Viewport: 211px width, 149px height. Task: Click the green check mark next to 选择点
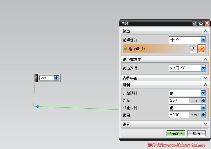[125, 49]
